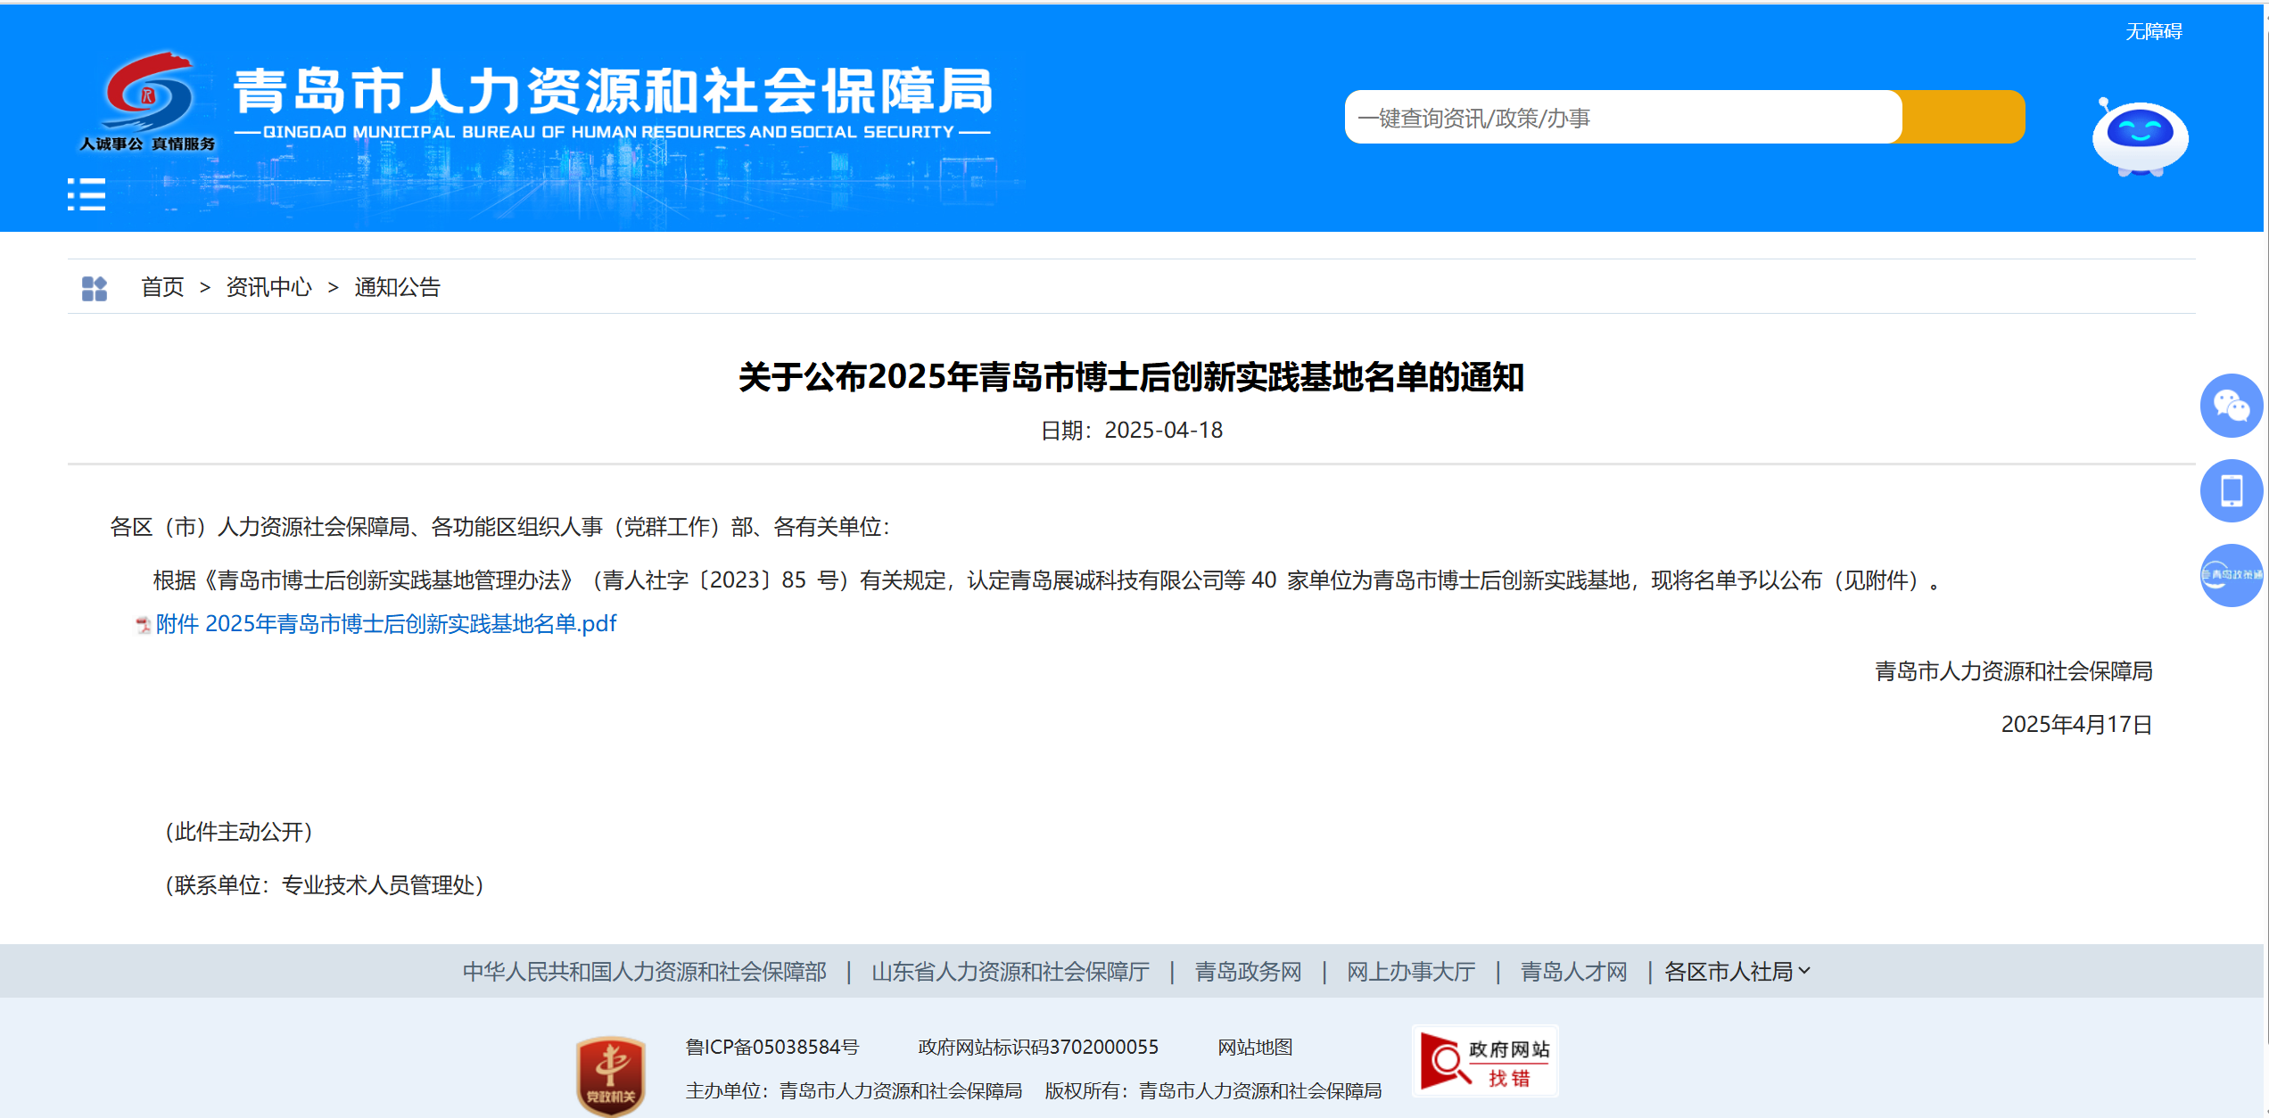Open 山东省人力资源和社会保障厅 footer link
Image resolution: width=2269 pixels, height=1118 pixels.
(1010, 972)
